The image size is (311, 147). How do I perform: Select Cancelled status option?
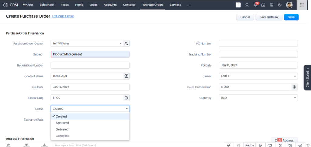point(90,136)
